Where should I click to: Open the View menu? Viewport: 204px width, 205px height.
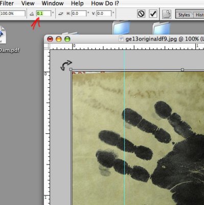point(28,3)
